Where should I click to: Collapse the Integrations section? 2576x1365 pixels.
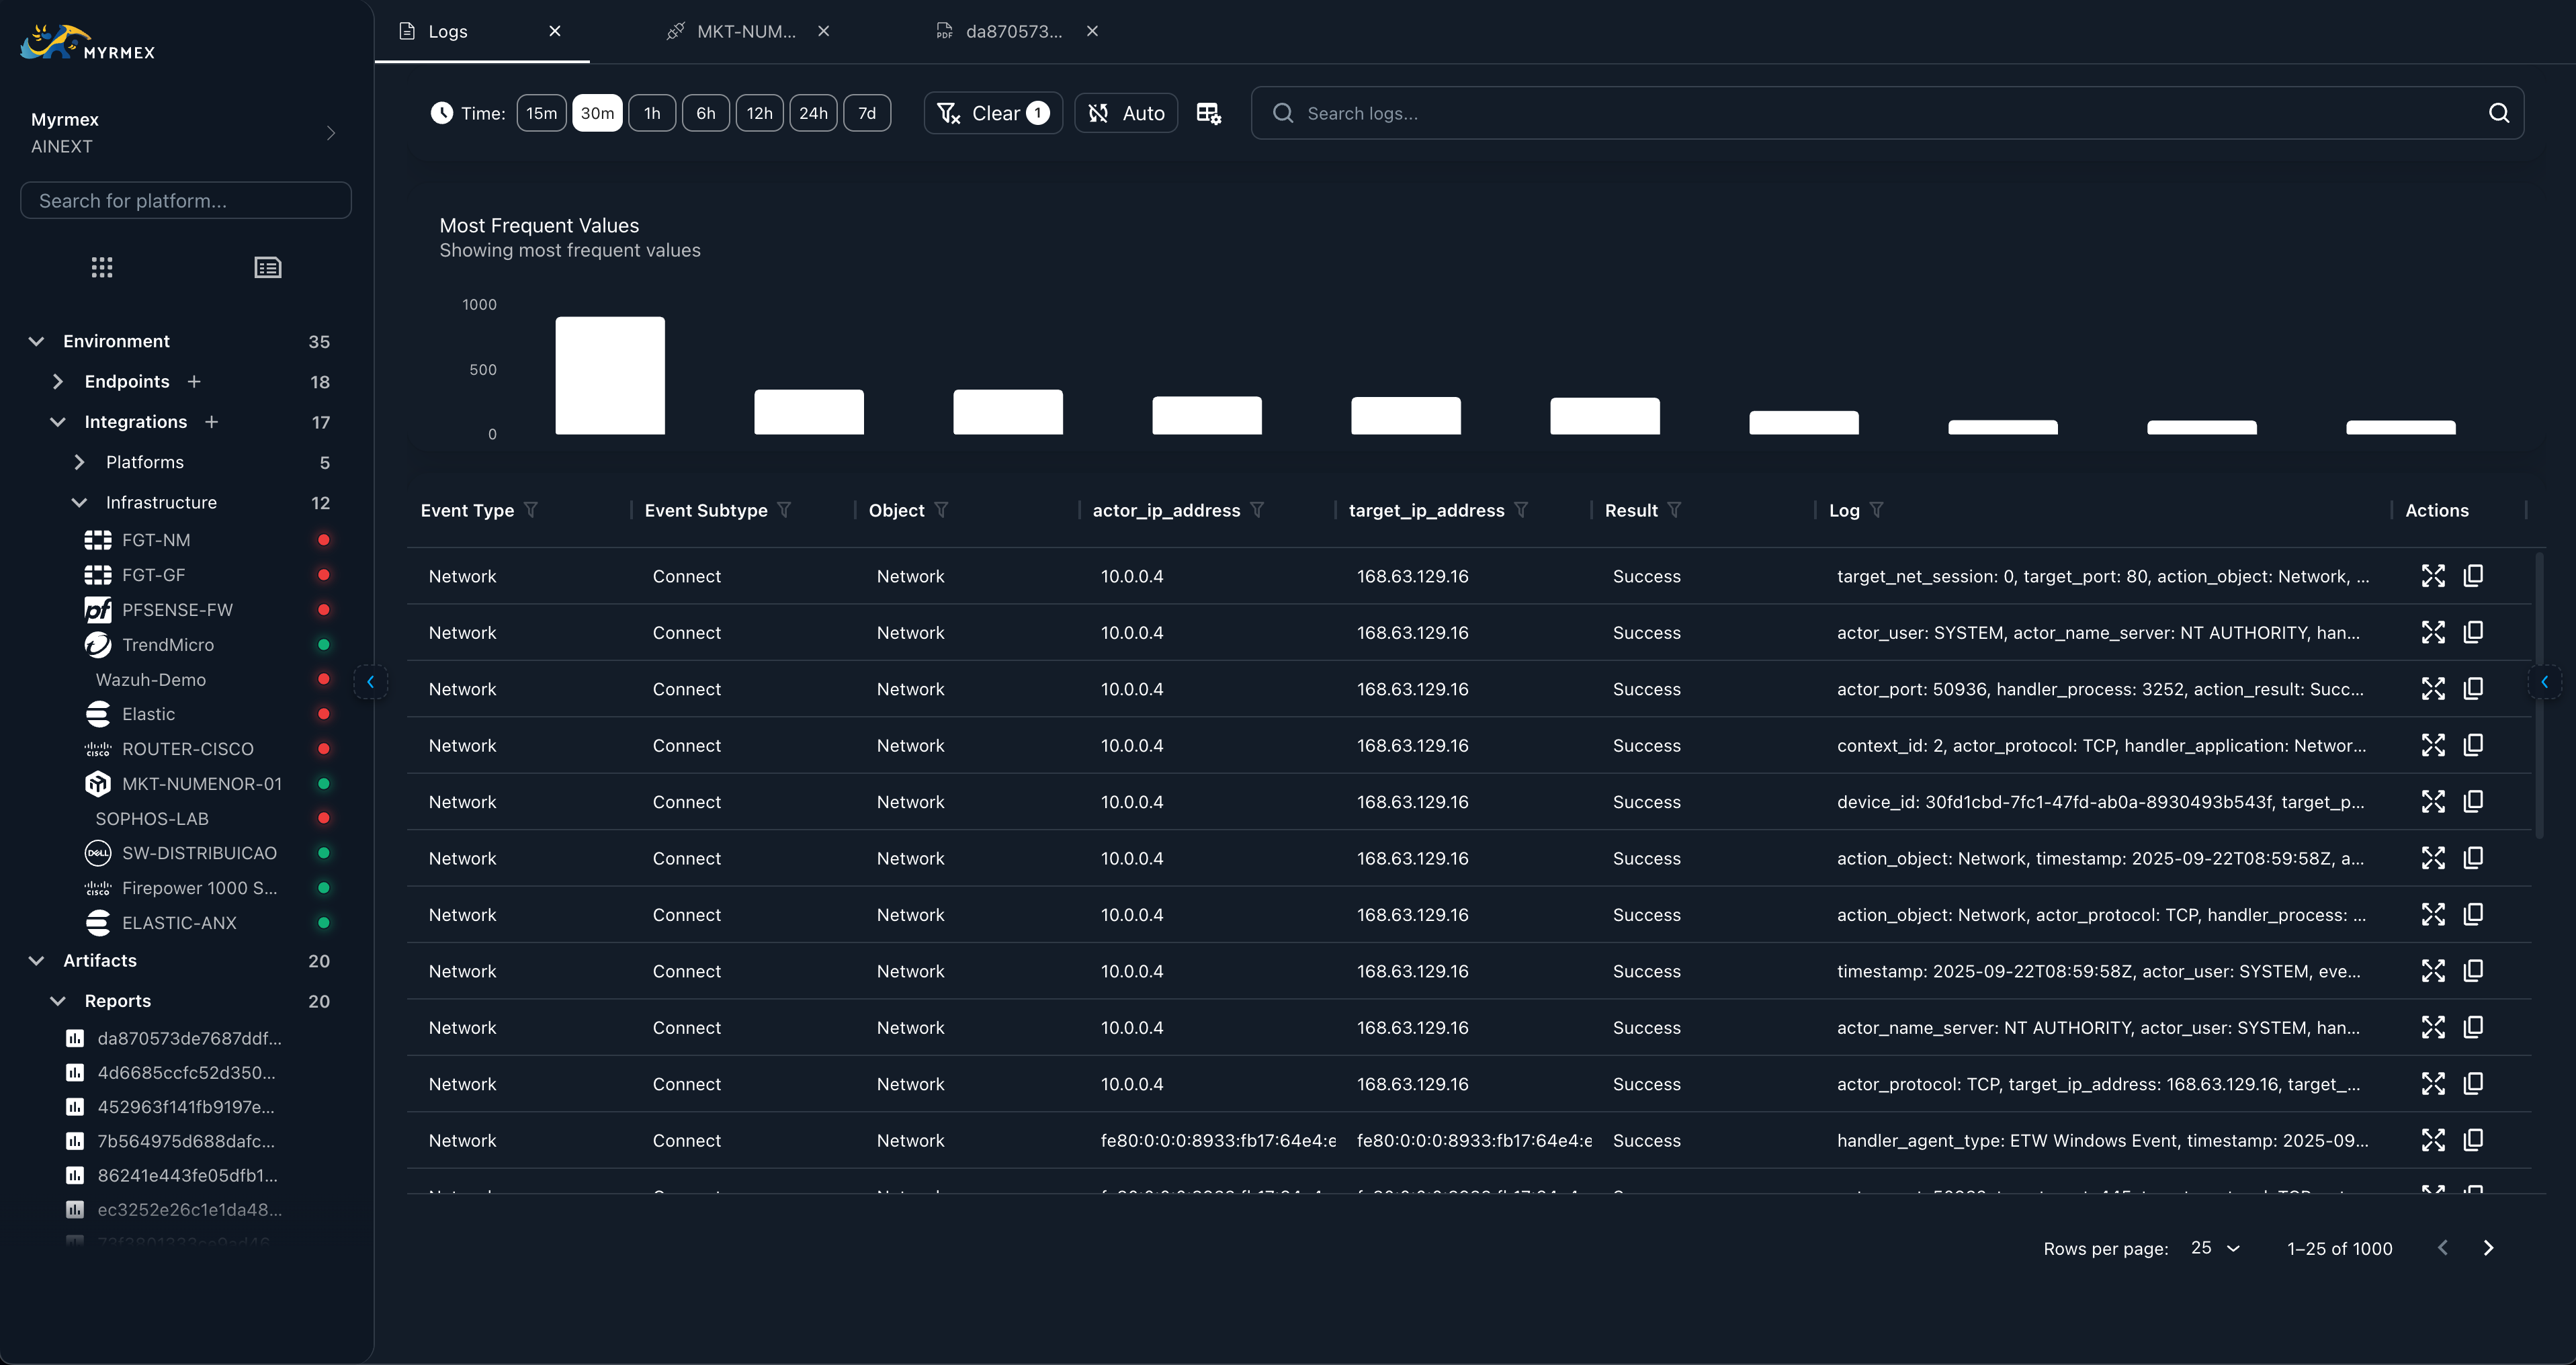[x=57, y=421]
